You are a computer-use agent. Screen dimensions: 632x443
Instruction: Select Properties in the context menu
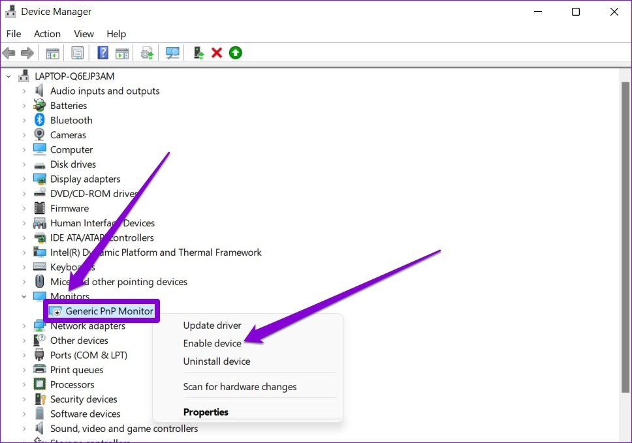coord(206,412)
